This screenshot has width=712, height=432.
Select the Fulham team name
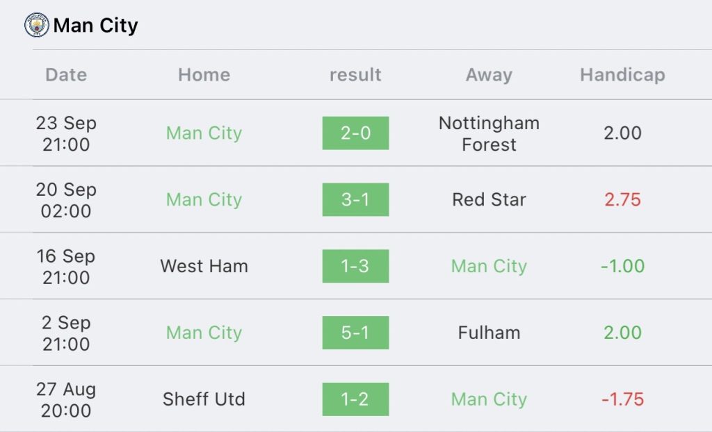489,333
